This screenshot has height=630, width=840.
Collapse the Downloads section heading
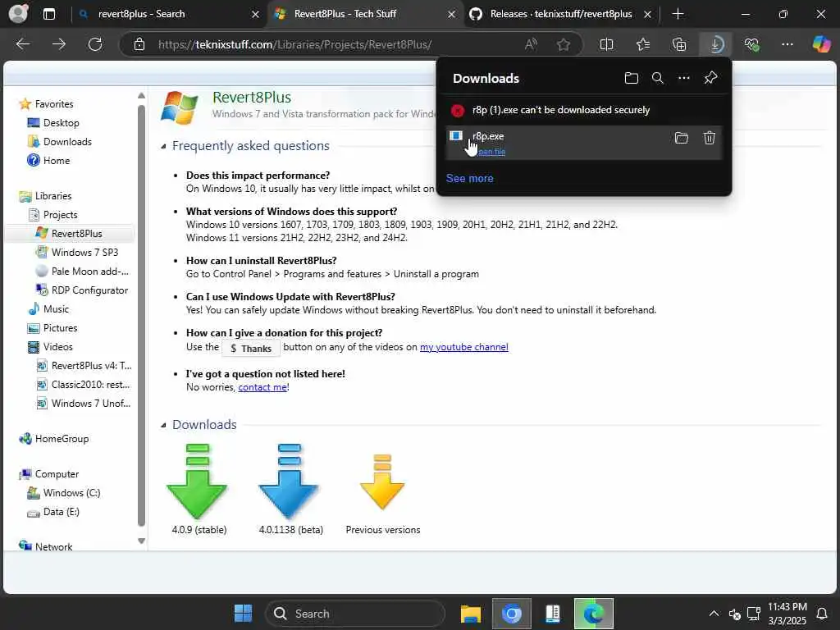[x=163, y=426]
